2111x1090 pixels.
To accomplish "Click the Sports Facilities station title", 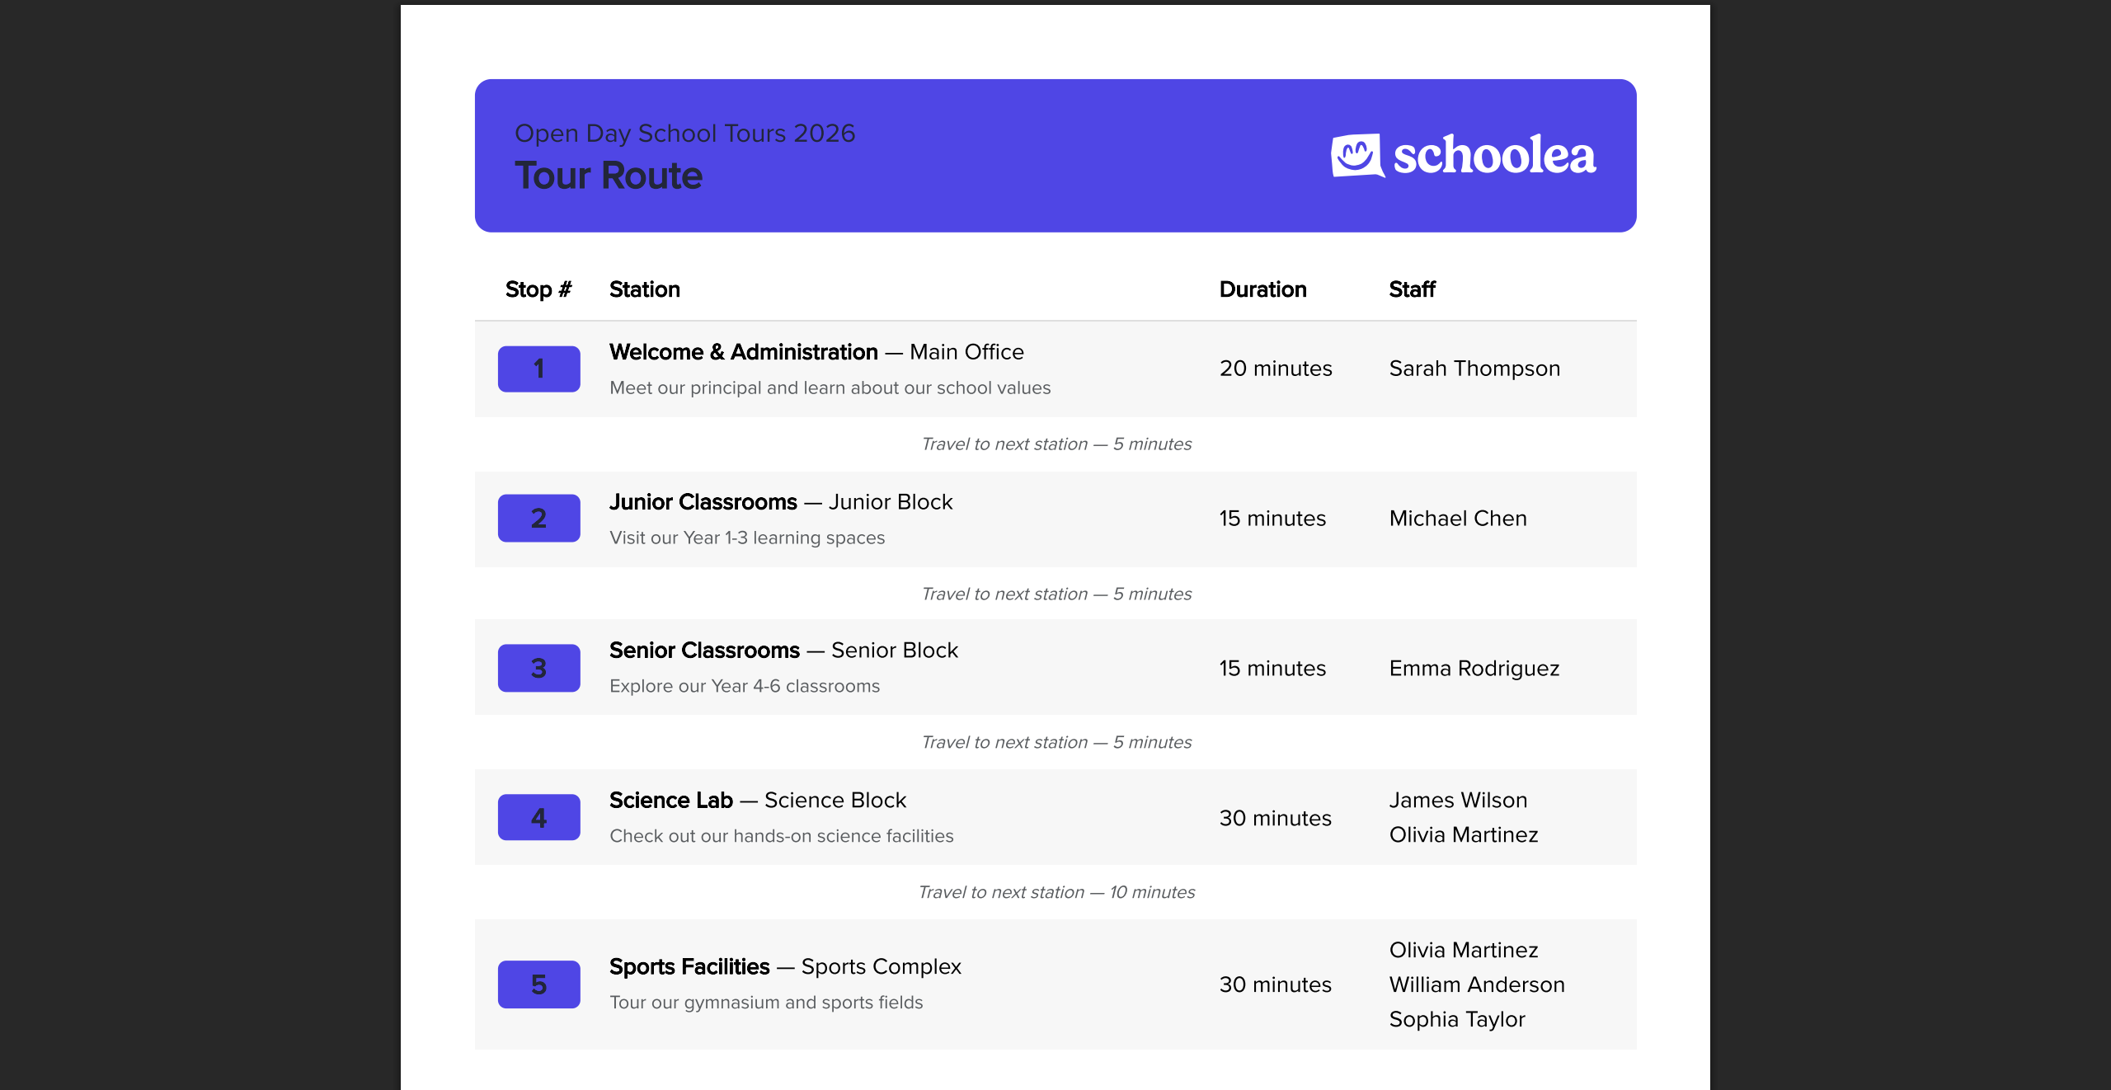I will click(689, 966).
